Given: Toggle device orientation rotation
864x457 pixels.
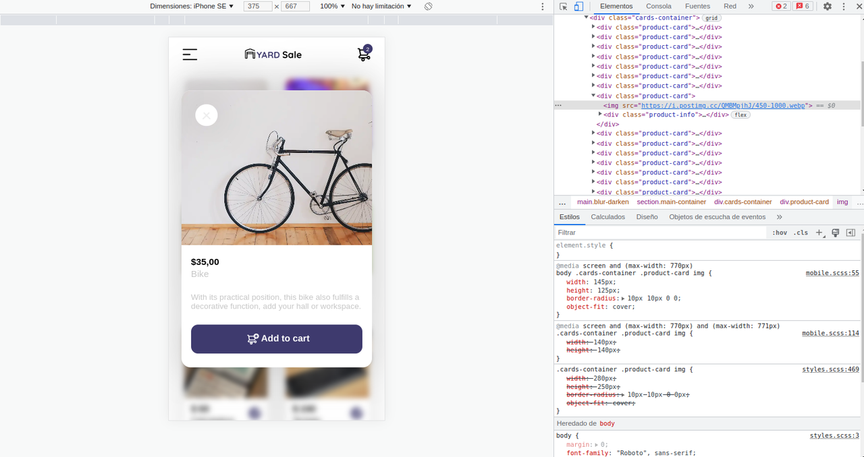Looking at the screenshot, I should tap(428, 5).
